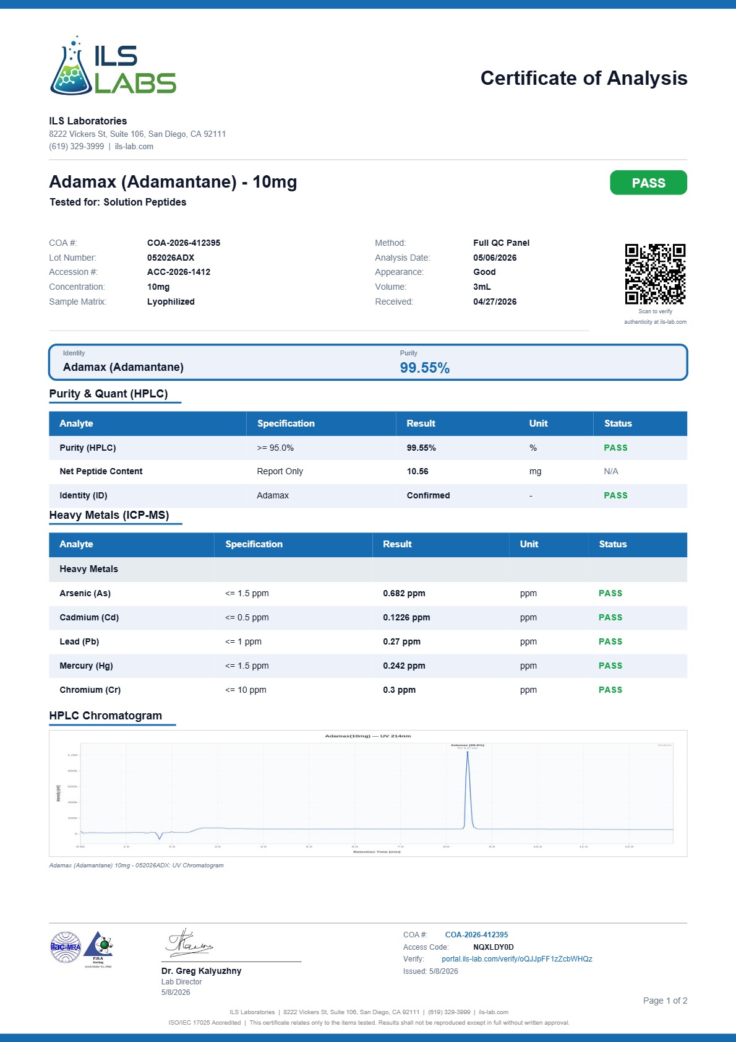736x1042 pixels.
Task: Select the COA-2026-412395 value in header details
Action: click(184, 243)
